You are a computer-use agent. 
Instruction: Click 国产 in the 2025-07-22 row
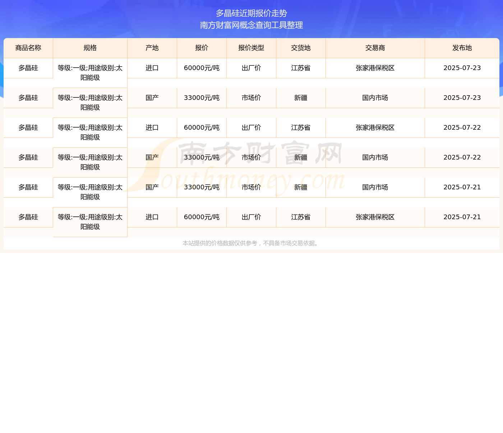[152, 157]
